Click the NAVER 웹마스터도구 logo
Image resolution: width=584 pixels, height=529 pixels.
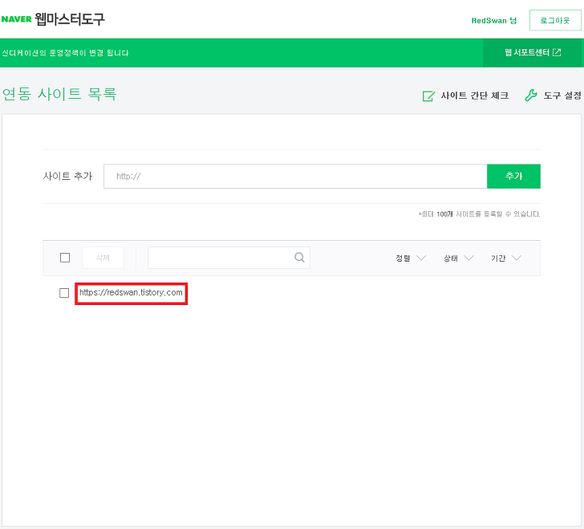pyautogui.click(x=53, y=19)
